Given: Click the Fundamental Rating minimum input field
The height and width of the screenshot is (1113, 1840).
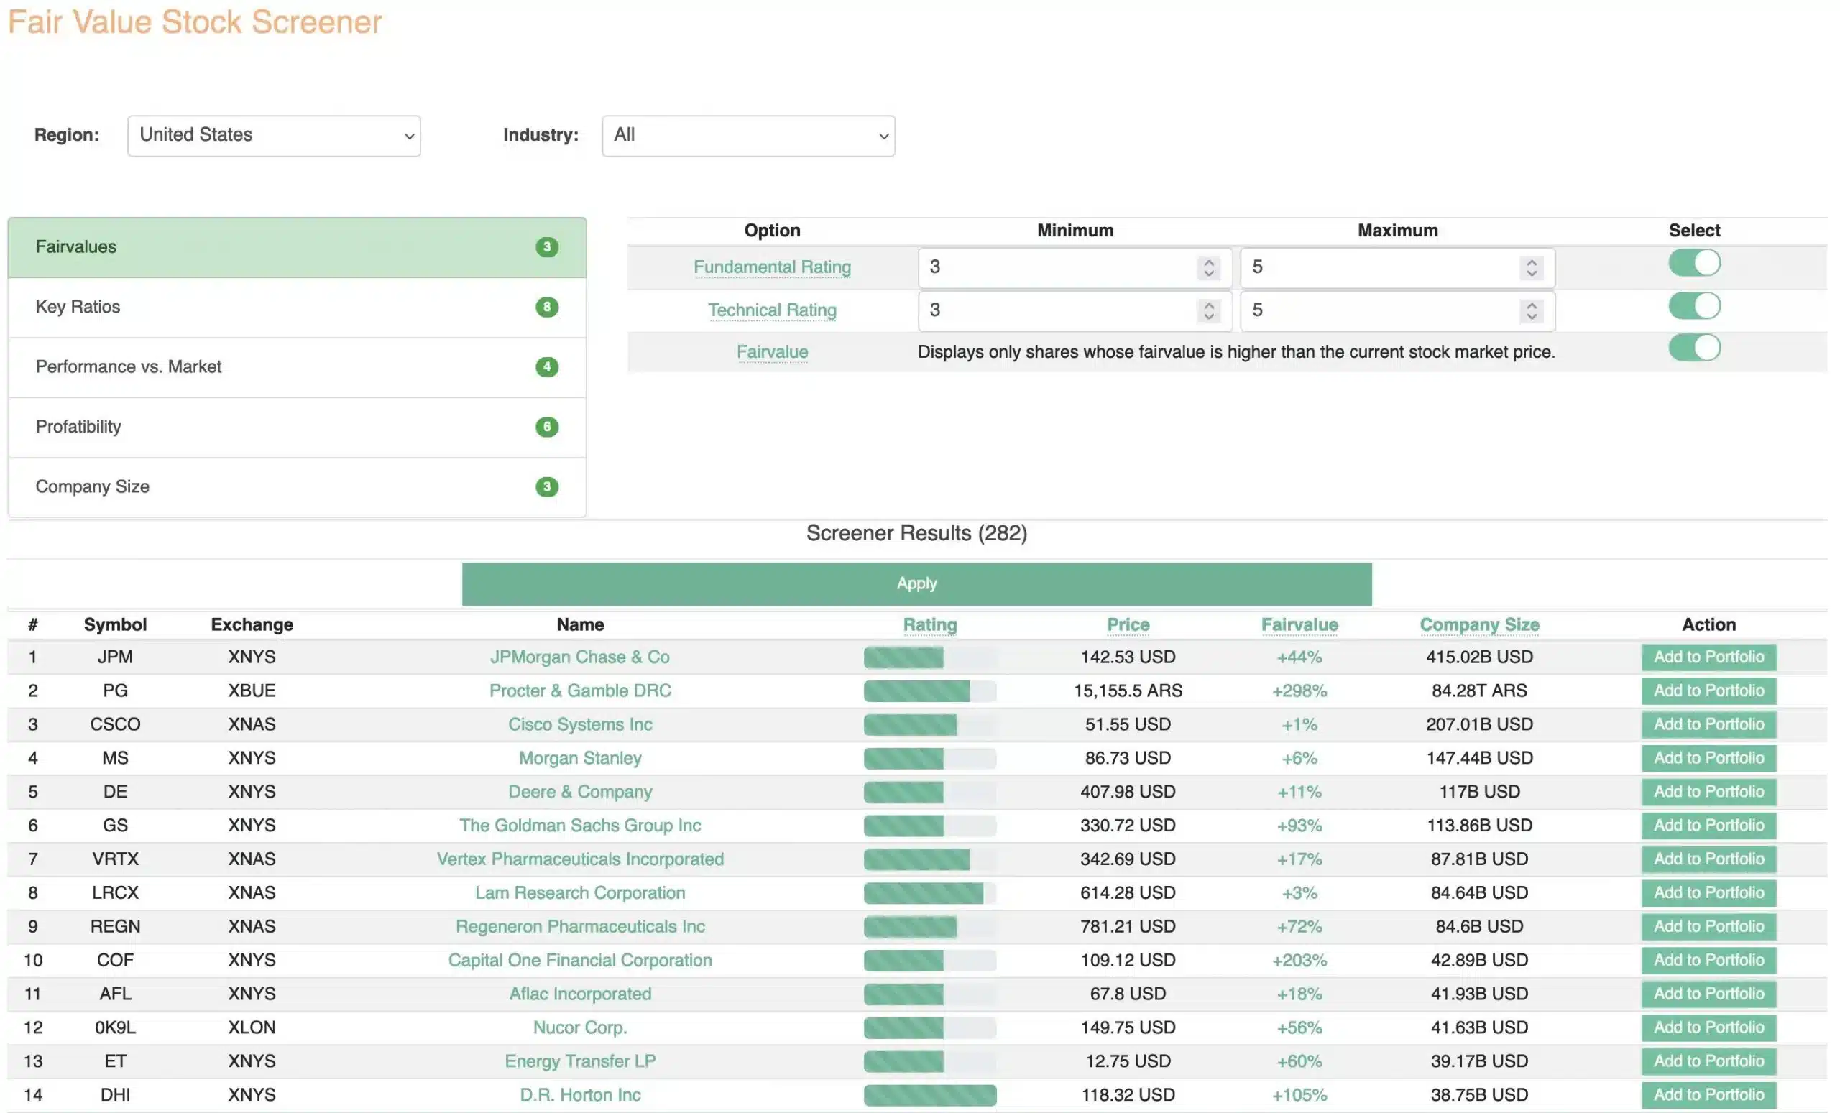Looking at the screenshot, I should (x=1075, y=267).
